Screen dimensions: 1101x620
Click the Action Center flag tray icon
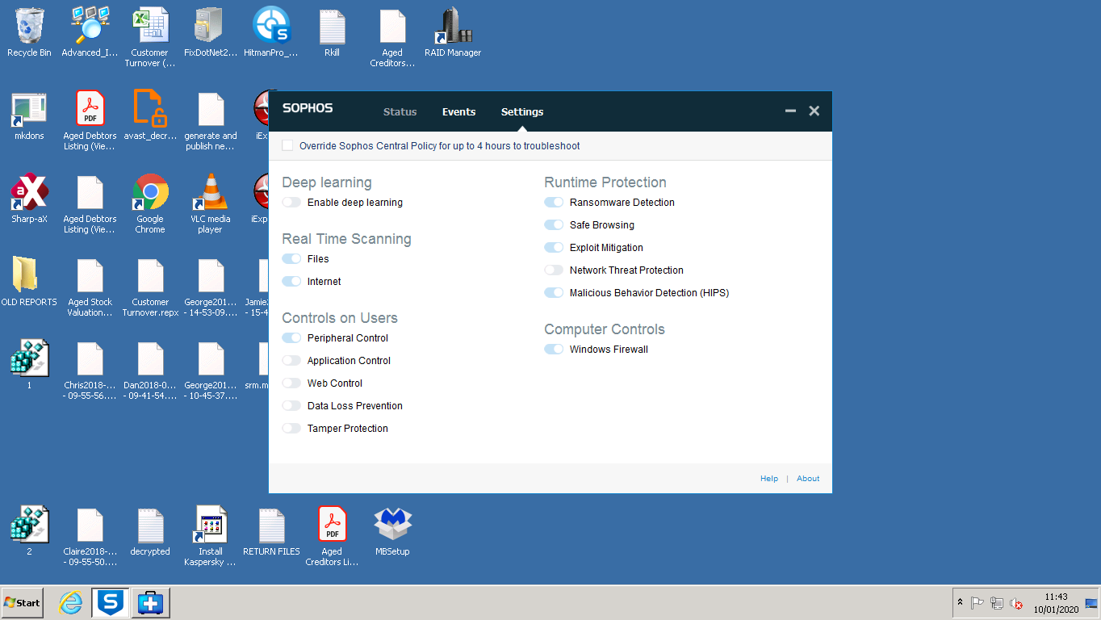pos(978,603)
